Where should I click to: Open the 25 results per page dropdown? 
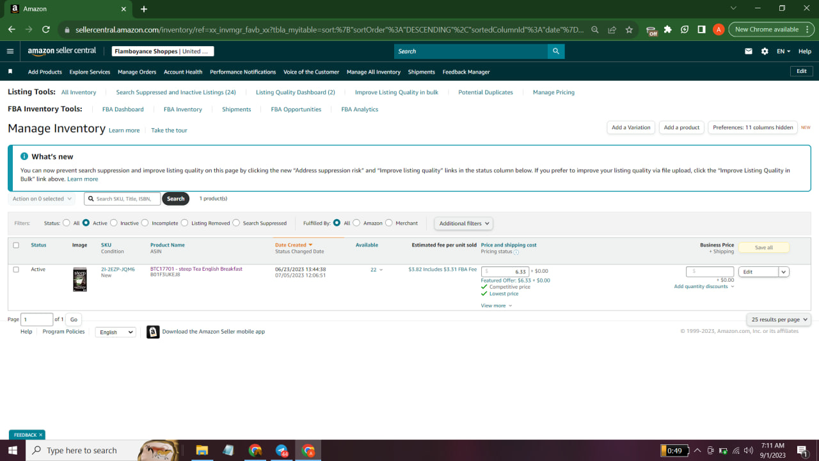[x=779, y=319]
